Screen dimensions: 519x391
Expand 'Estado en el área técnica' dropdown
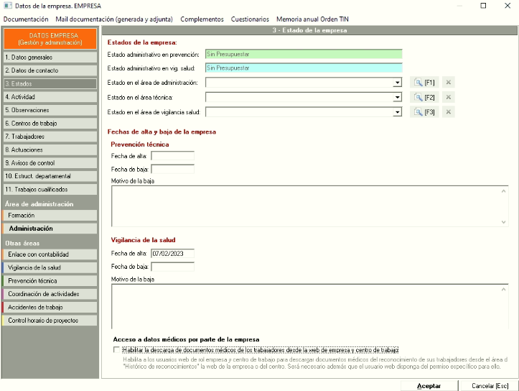pos(397,97)
